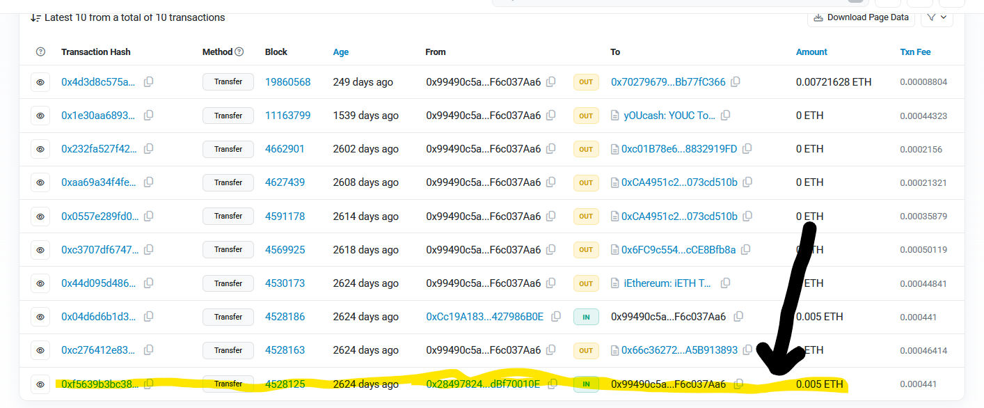Copy yOUcash: YOUC token address
984x408 pixels.
pos(725,116)
